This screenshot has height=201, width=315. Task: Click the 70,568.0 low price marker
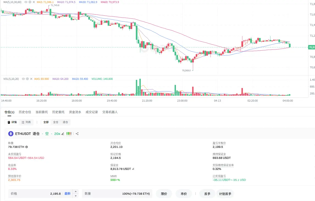(x=186, y=70)
